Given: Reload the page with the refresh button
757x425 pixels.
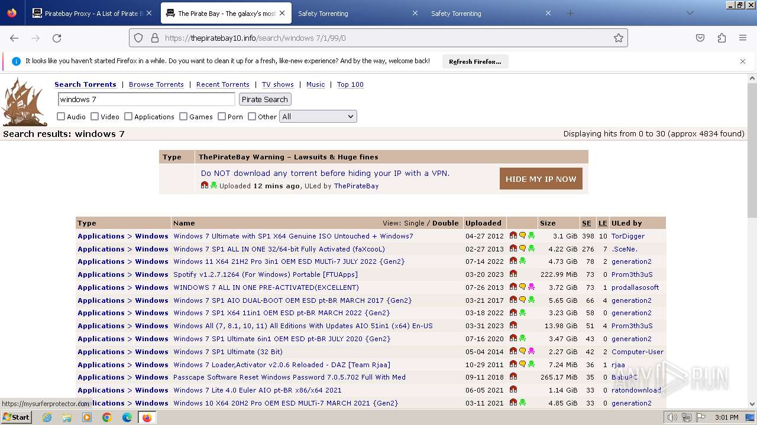Looking at the screenshot, I should pyautogui.click(x=57, y=38).
